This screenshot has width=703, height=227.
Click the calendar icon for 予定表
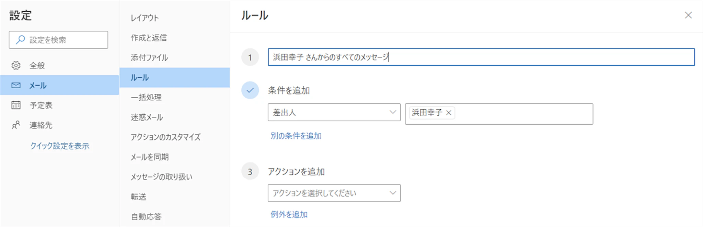coord(16,105)
